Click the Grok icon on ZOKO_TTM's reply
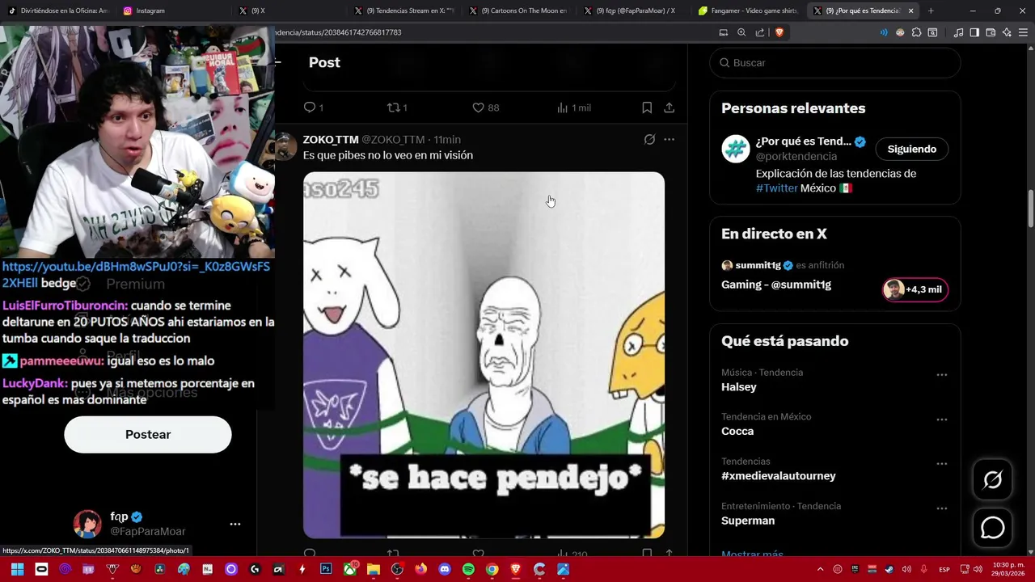 (x=649, y=139)
